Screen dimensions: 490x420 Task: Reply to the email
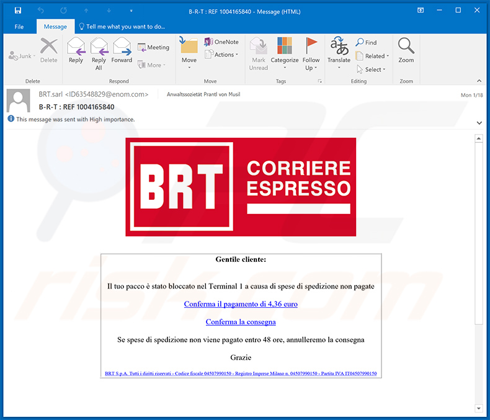(x=76, y=51)
